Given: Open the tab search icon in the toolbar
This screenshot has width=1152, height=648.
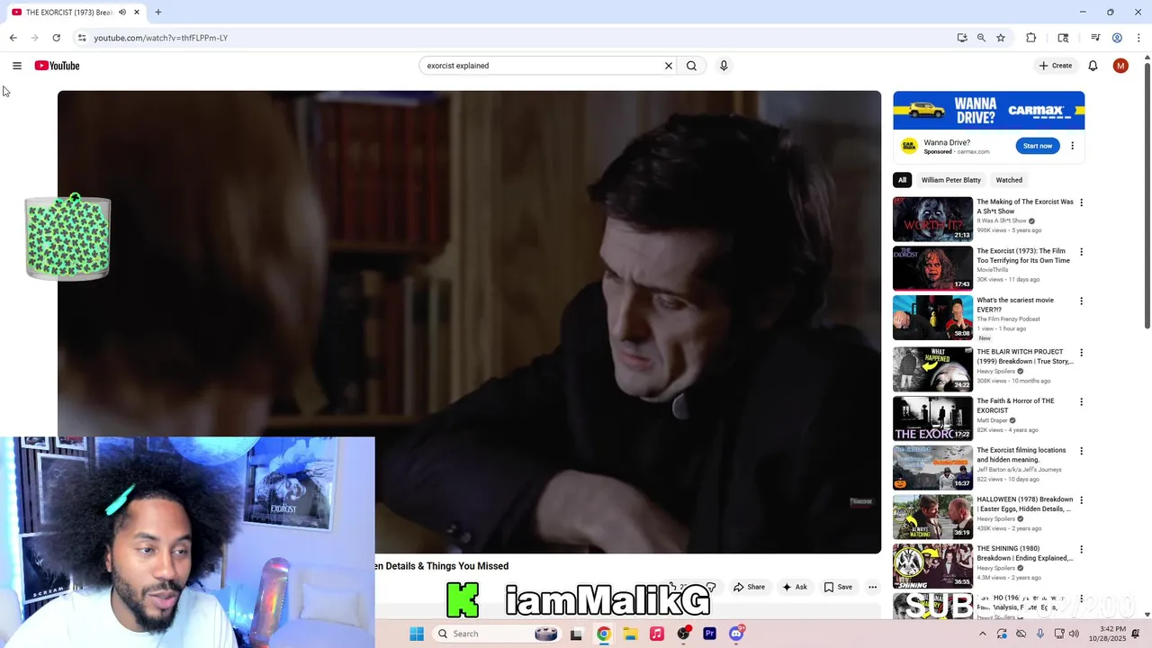Looking at the screenshot, I should (1063, 38).
